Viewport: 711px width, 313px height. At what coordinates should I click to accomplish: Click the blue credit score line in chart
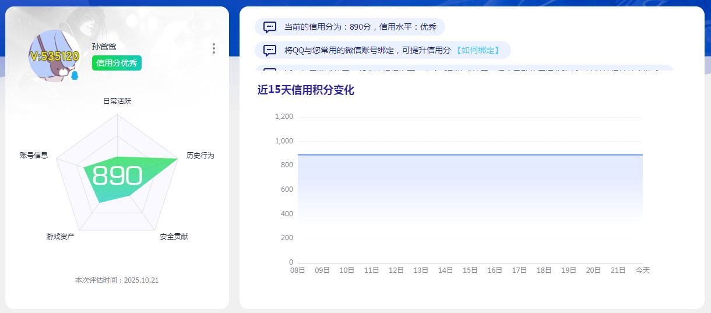470,154
